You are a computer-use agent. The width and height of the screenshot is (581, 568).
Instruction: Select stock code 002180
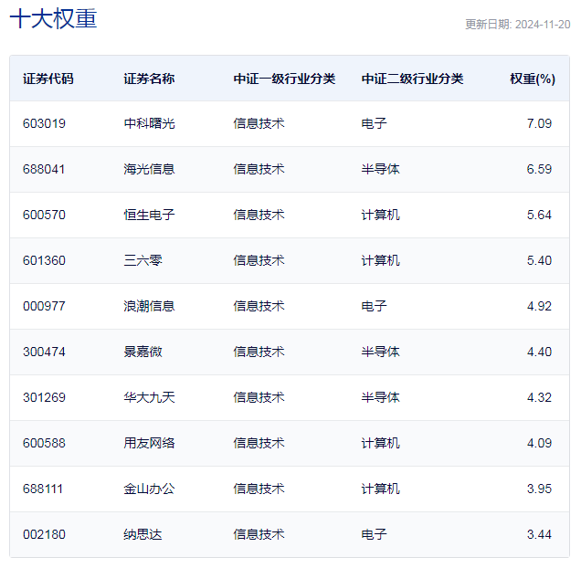click(44, 534)
